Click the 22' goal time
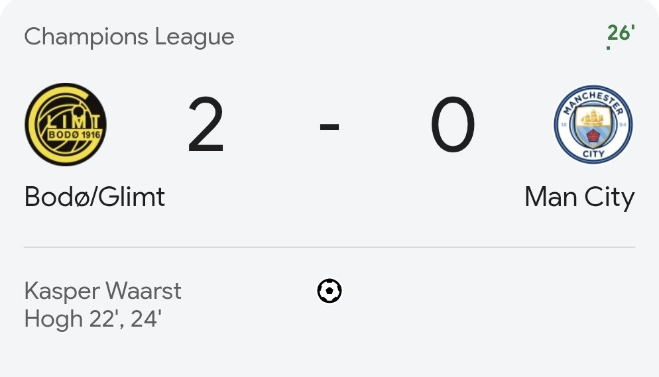The image size is (659, 377). point(100,319)
